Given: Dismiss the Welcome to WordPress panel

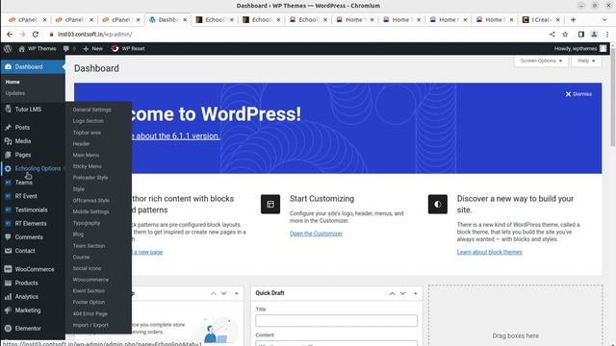Looking at the screenshot, I should (578, 94).
